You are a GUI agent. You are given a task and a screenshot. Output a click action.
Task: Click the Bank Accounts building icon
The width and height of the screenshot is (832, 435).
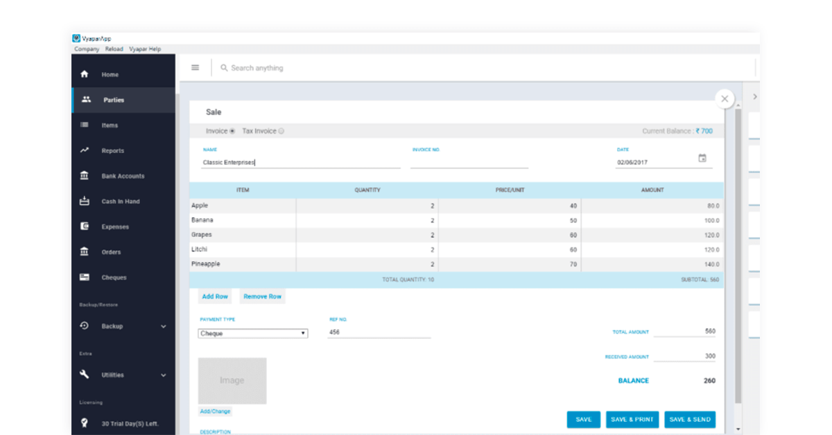(x=85, y=176)
